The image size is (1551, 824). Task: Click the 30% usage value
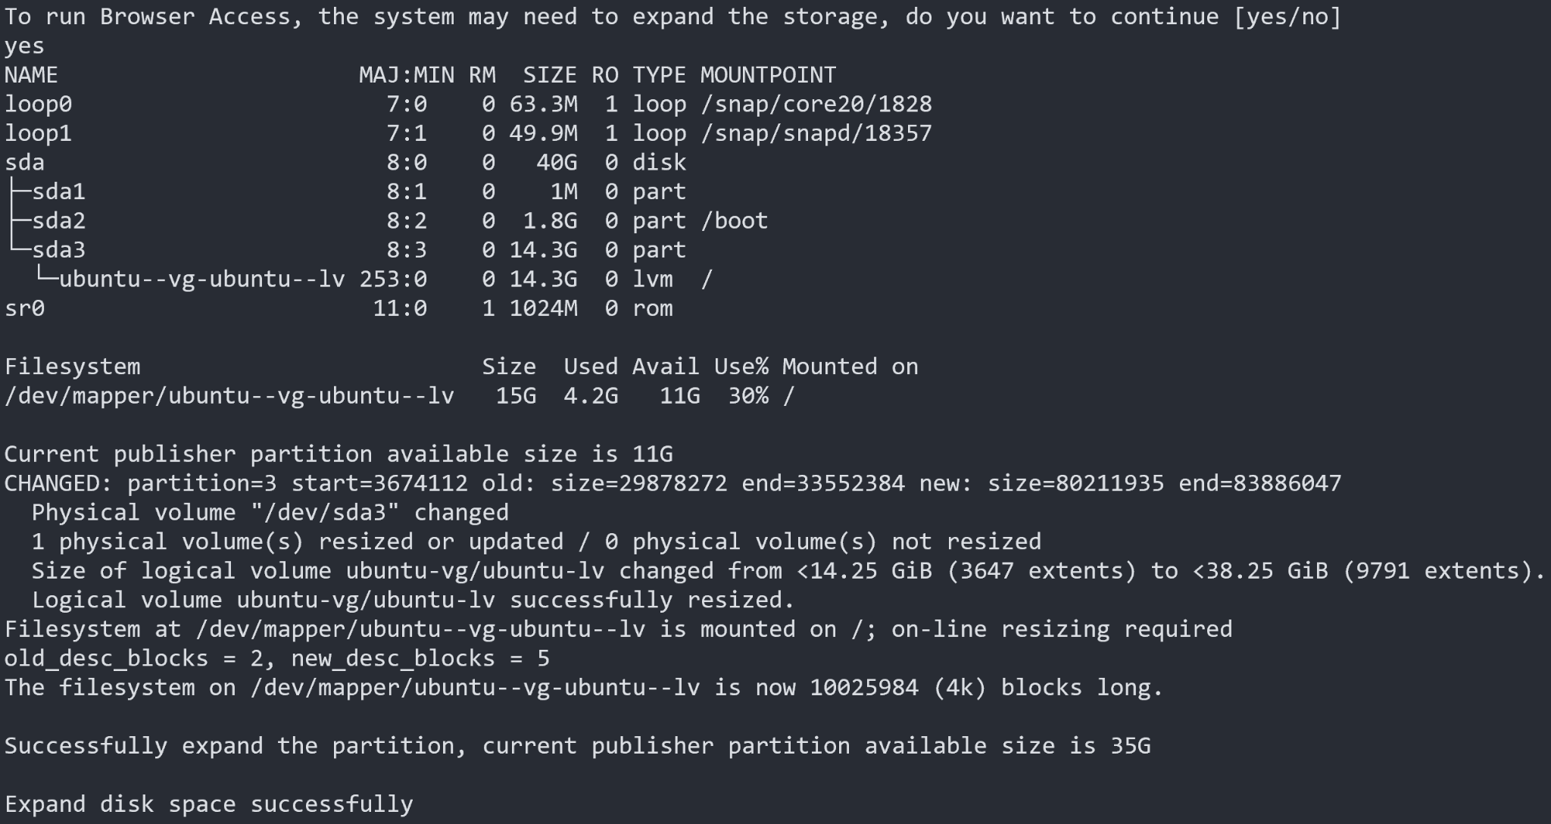[748, 396]
